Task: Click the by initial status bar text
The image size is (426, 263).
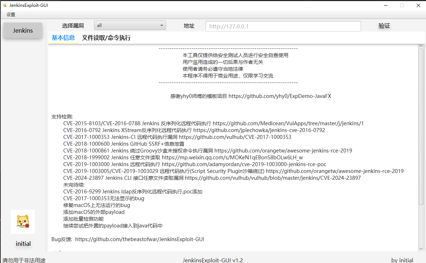Action: tap(402, 260)
